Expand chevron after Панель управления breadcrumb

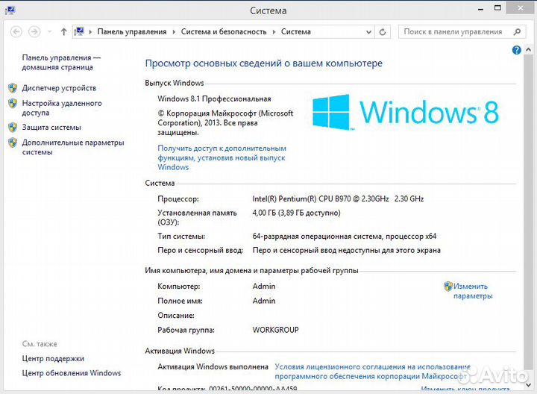(x=174, y=32)
